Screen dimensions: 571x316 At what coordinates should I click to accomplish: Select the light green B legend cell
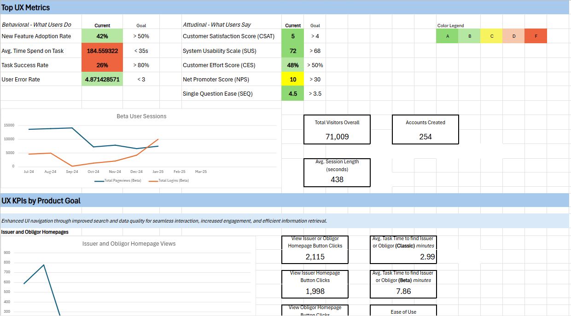pos(469,36)
